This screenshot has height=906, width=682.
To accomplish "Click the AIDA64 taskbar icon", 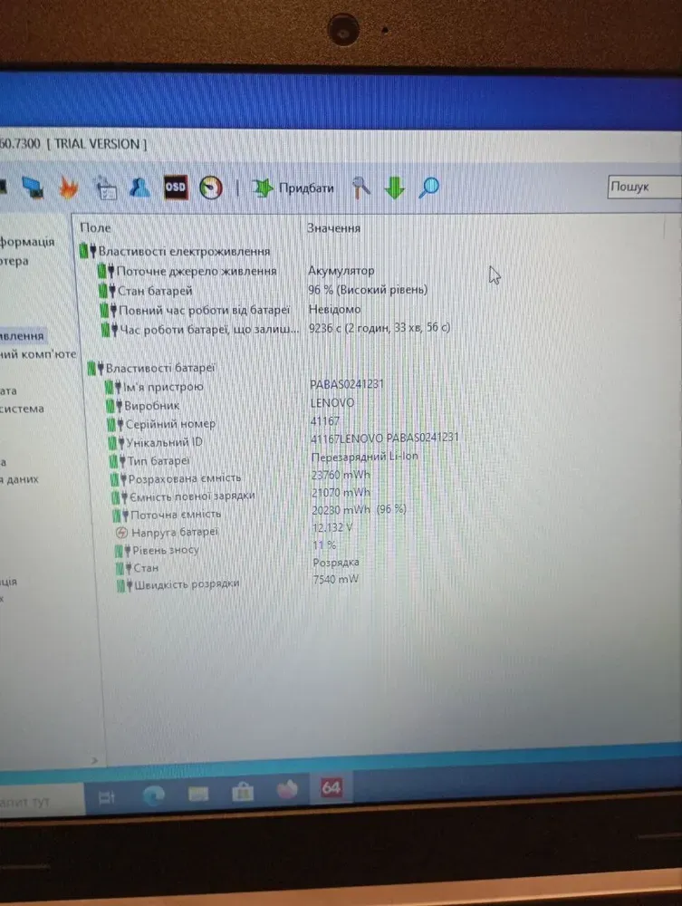I will pos(331,789).
